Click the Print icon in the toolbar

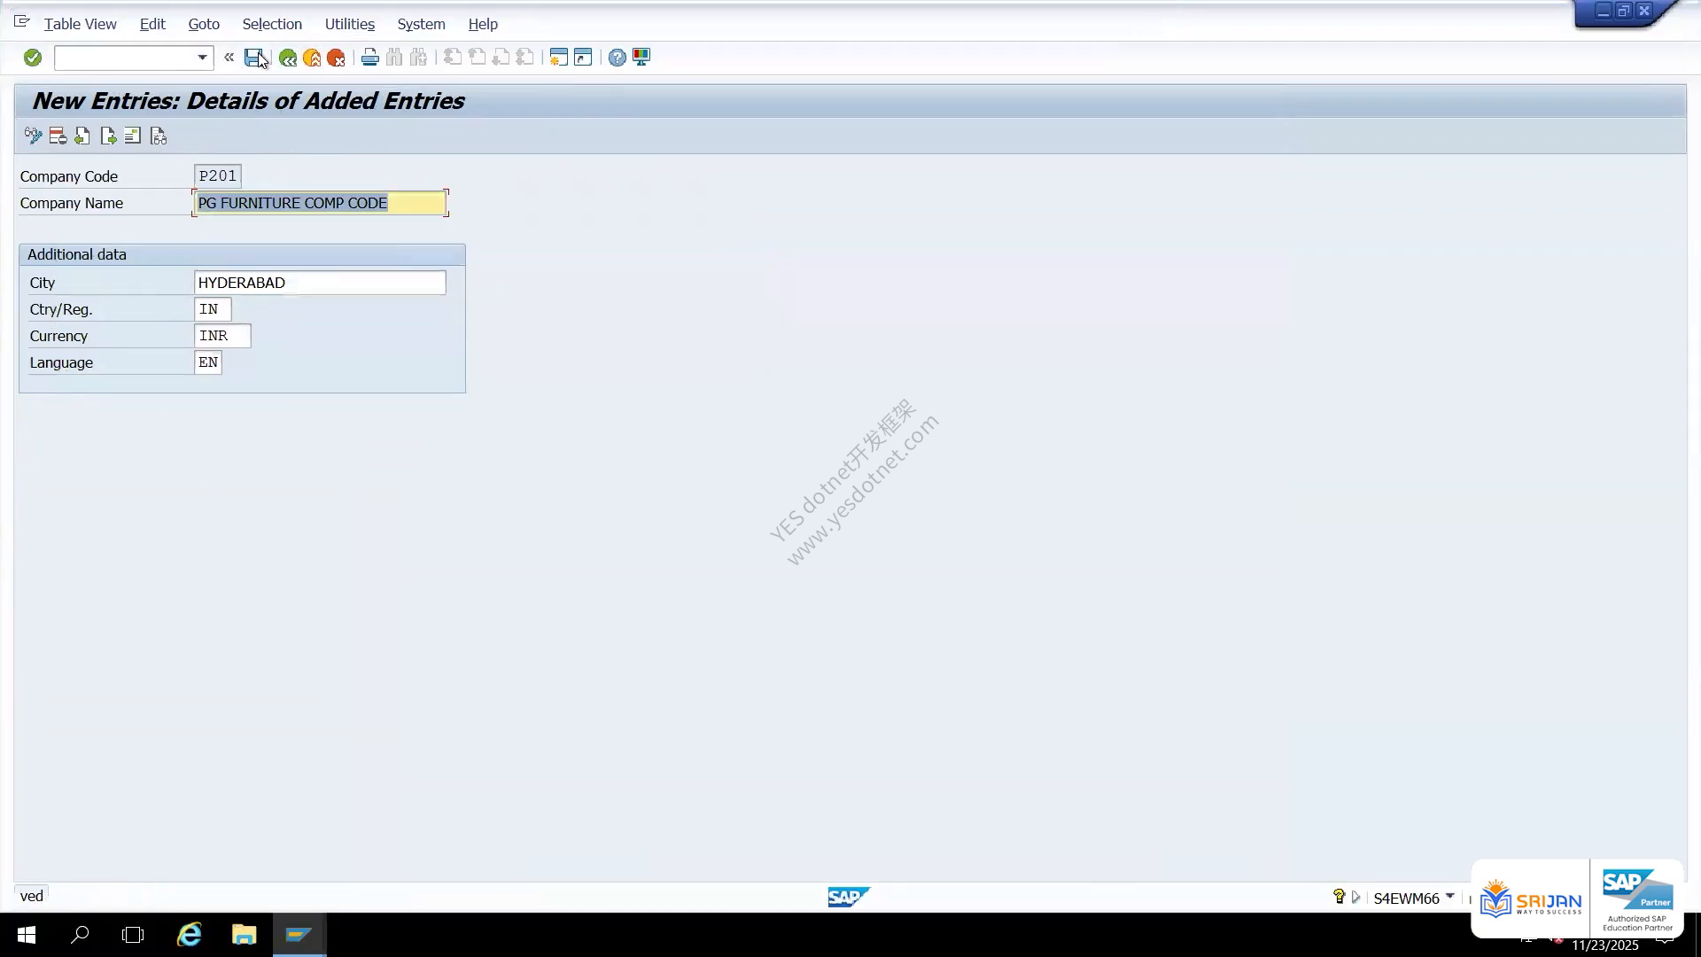click(370, 58)
